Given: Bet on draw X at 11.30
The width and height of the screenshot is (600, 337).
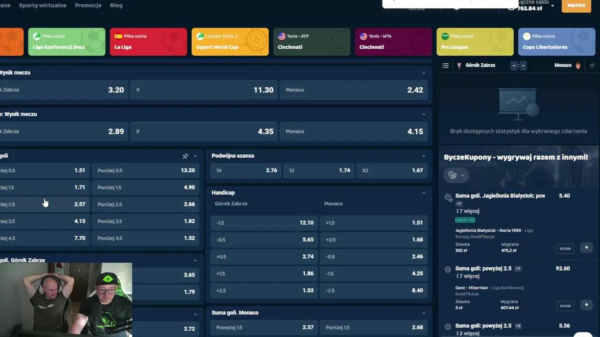Looking at the screenshot, I should [x=203, y=90].
